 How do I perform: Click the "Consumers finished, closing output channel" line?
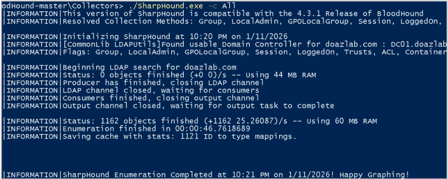click(x=161, y=98)
